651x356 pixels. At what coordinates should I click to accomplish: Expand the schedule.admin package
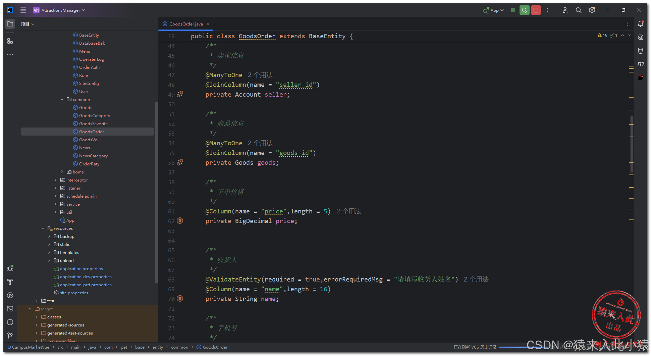(x=56, y=196)
